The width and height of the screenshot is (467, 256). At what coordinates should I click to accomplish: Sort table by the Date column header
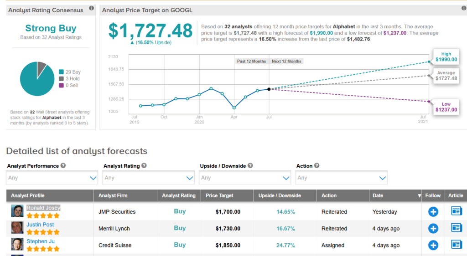coord(378,195)
